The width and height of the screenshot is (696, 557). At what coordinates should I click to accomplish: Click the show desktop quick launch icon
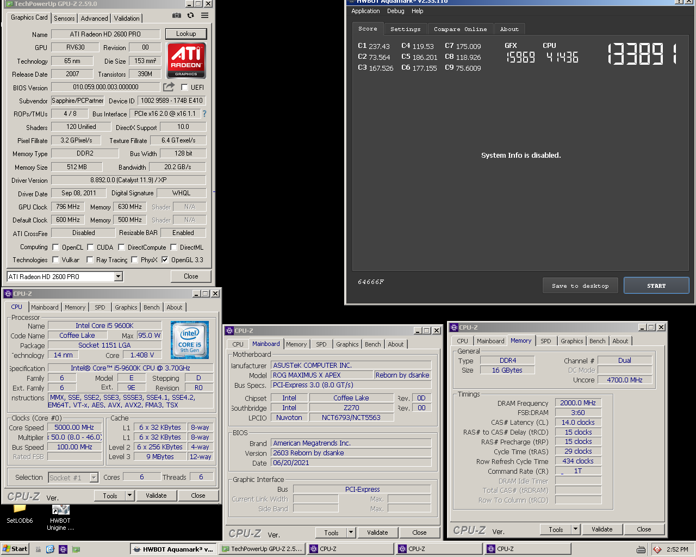tap(38, 549)
